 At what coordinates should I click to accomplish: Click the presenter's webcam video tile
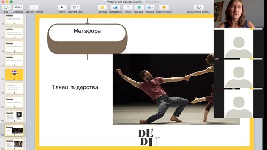point(239,14)
